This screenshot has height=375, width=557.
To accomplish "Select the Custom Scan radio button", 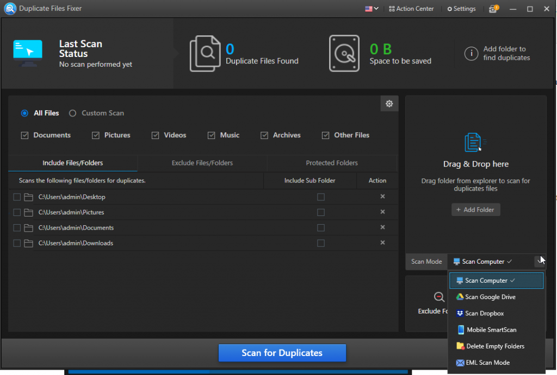I will click(x=72, y=113).
